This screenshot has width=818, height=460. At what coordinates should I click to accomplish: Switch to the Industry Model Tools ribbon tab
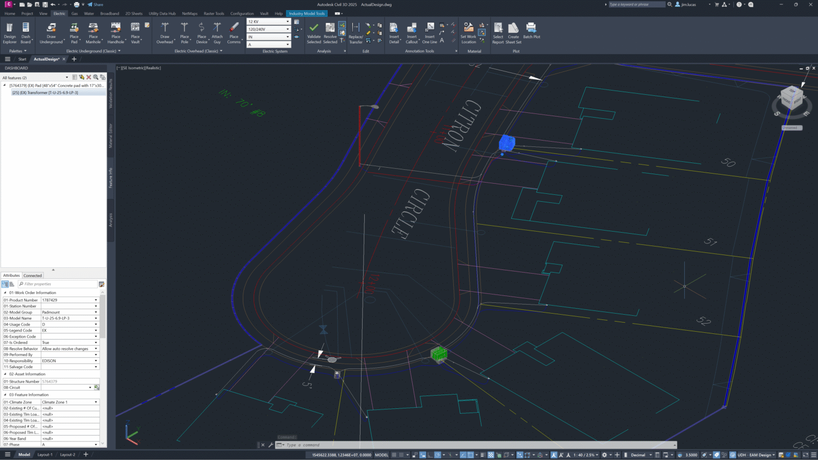[x=306, y=13]
